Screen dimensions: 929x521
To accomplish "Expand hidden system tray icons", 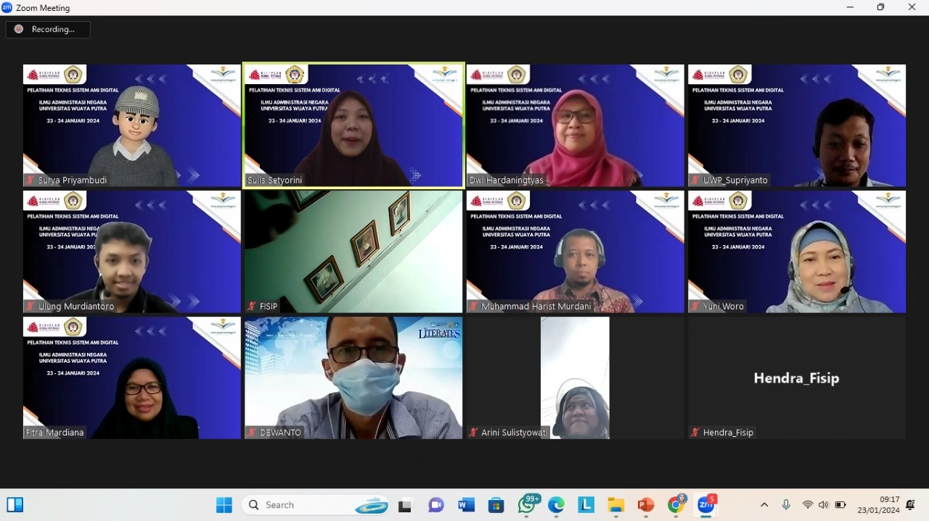I will (764, 505).
